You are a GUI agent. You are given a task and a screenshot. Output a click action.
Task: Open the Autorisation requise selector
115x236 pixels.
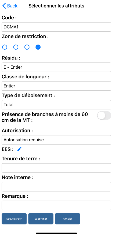coord(56,140)
